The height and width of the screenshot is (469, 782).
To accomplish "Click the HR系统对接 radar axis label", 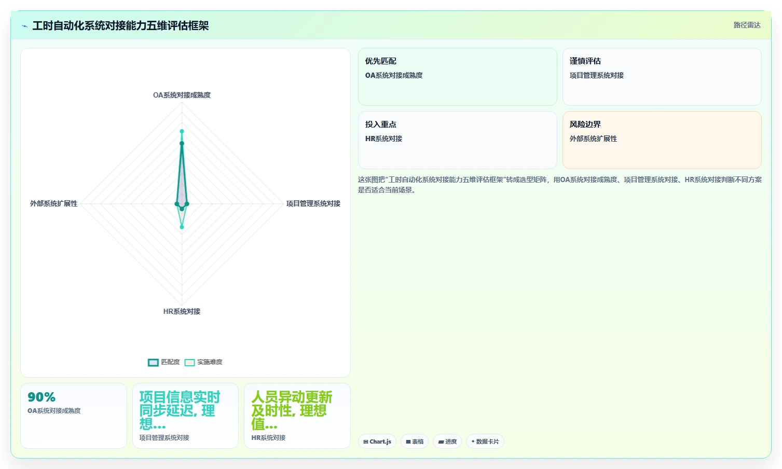I will coord(182,311).
